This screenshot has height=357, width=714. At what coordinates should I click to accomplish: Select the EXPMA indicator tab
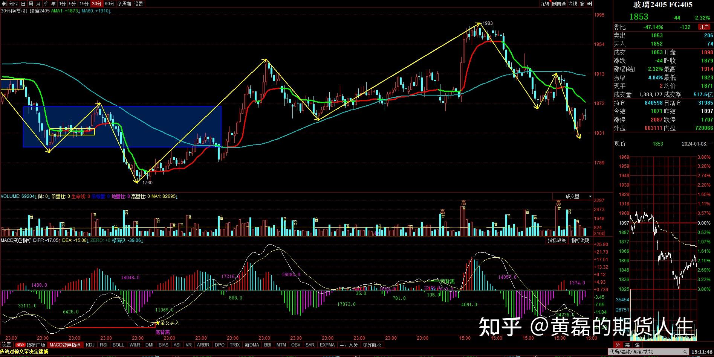327,345
